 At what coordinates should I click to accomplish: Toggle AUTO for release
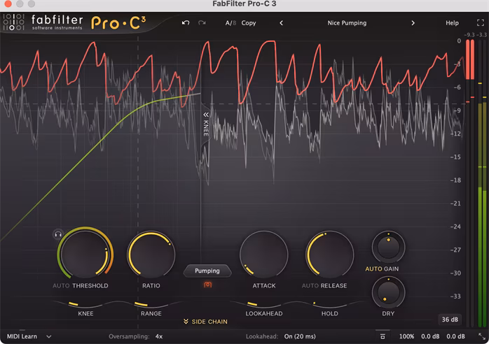point(310,285)
